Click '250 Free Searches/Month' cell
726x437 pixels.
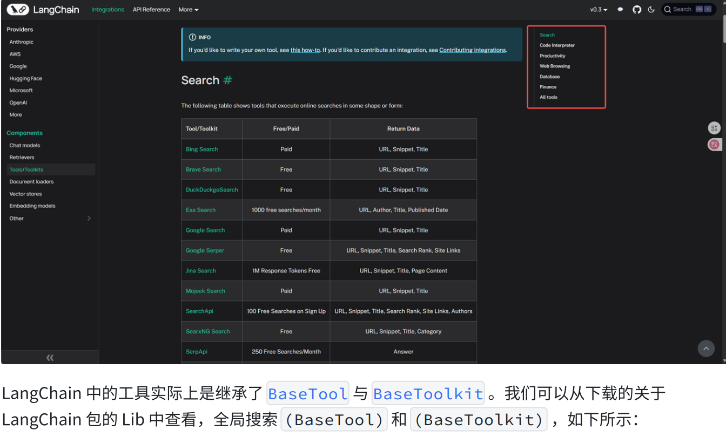(286, 352)
